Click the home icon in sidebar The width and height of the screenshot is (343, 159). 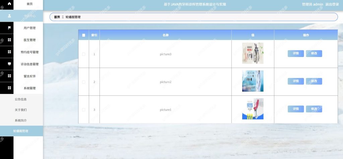(x=9, y=4)
